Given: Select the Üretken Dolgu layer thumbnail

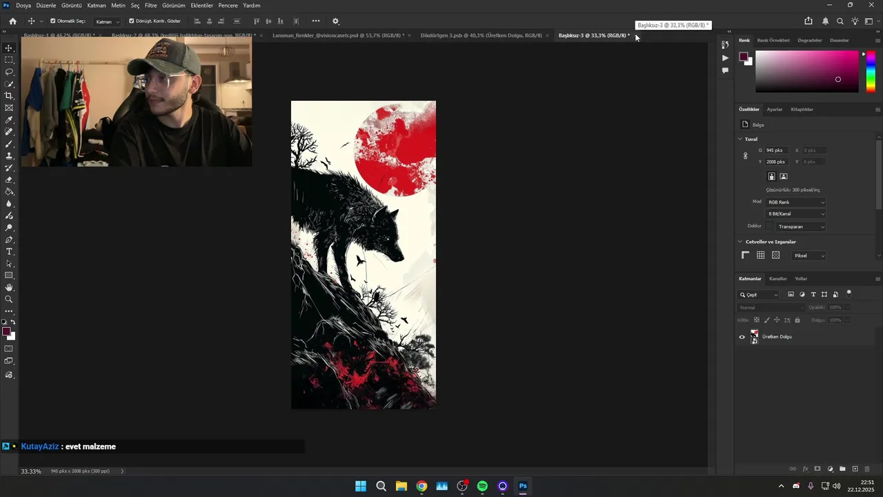Looking at the screenshot, I should [754, 337].
